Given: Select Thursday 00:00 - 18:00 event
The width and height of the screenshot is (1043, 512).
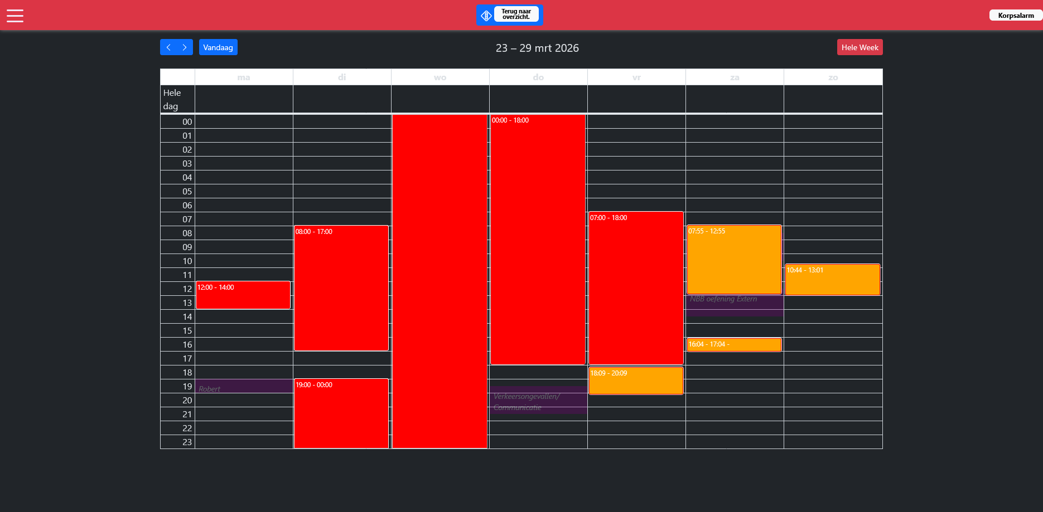Looking at the screenshot, I should (538, 240).
